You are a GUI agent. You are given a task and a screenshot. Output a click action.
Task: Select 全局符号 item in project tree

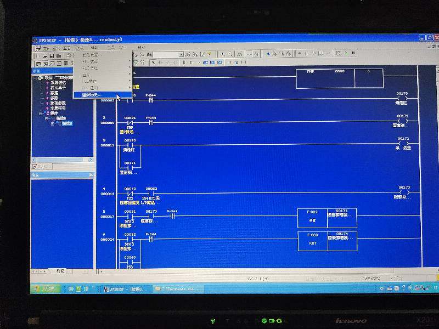point(58,108)
